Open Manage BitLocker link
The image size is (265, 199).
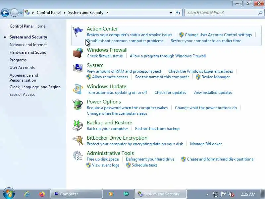206,144
